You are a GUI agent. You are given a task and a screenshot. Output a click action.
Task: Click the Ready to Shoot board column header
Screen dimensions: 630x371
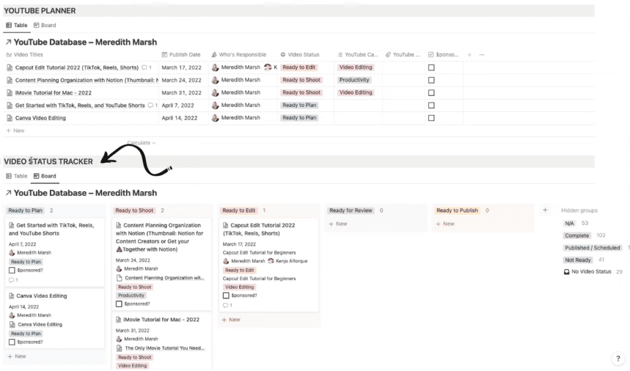[134, 210]
